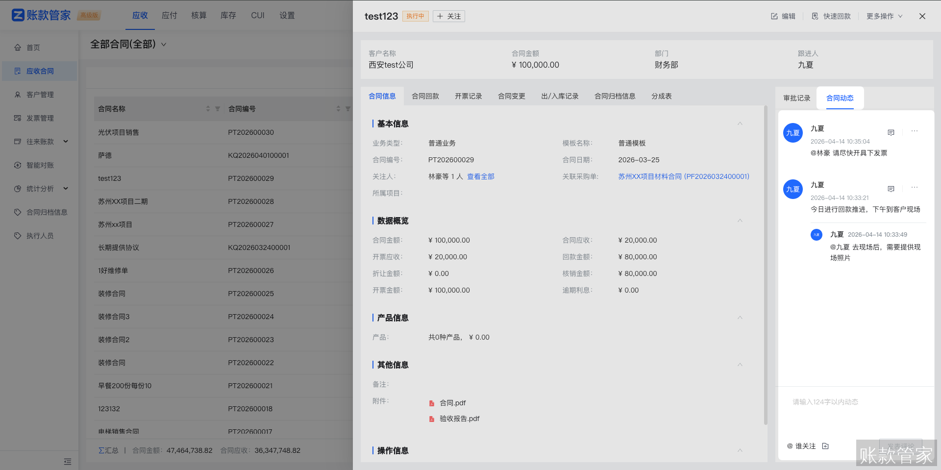Screen dimensions: 941x470
Task: Collapse the 数据概览 section
Action: click(740, 221)
